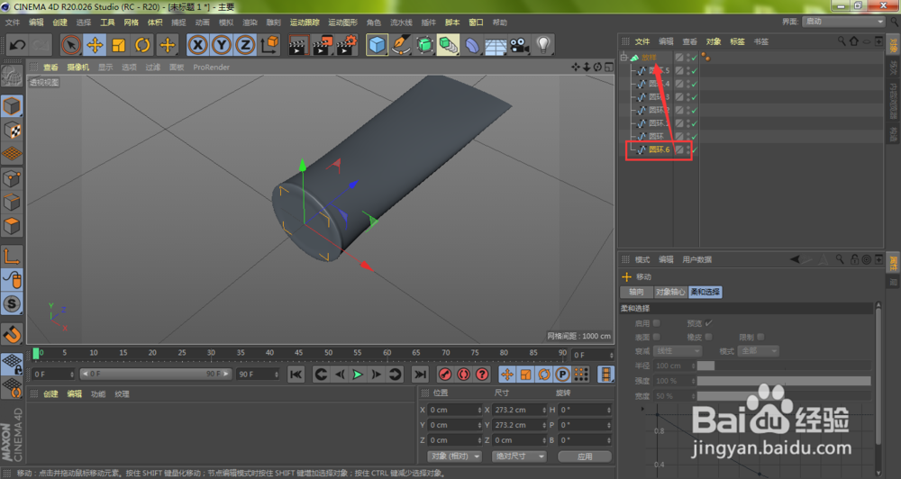Open viewport 摄像机 menu
The height and width of the screenshot is (479, 901).
click(78, 68)
